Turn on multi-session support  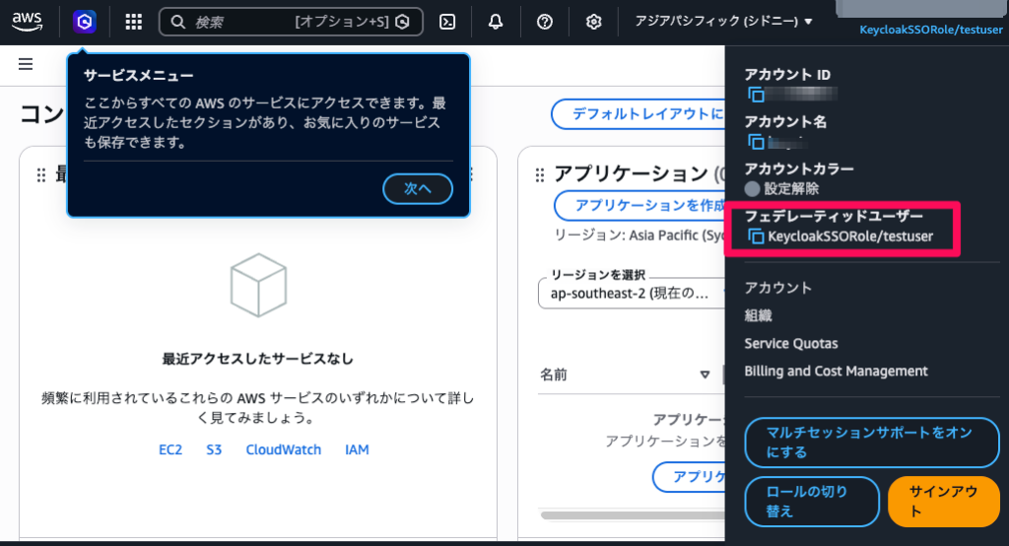[x=871, y=442]
